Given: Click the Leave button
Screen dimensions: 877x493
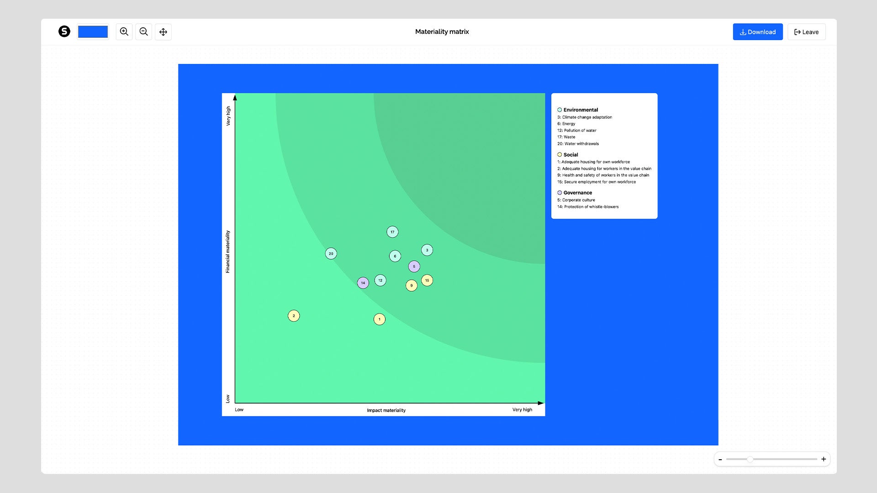Looking at the screenshot, I should point(806,32).
